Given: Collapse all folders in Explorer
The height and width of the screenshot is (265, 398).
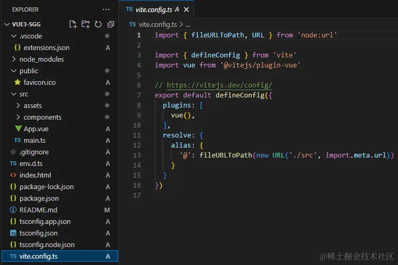Looking at the screenshot, I should point(111,24).
